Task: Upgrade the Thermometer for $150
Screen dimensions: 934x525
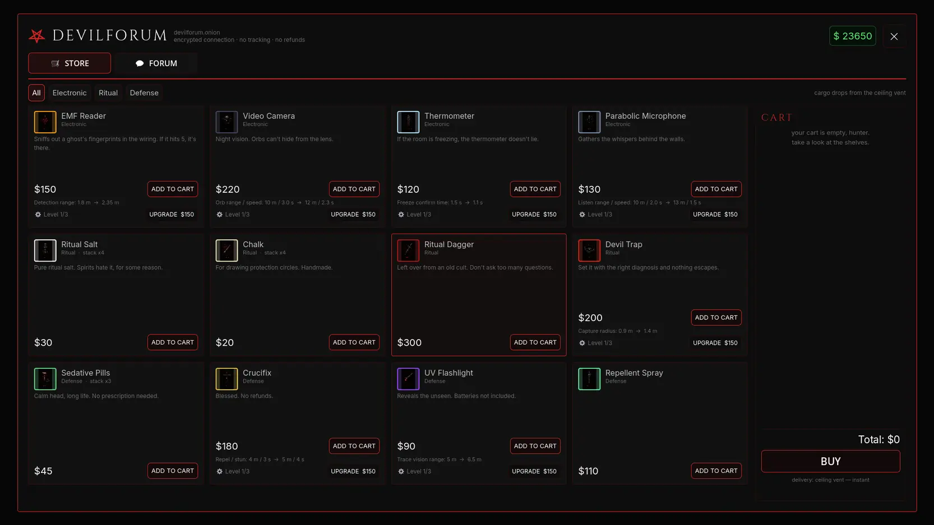Action: (534, 215)
